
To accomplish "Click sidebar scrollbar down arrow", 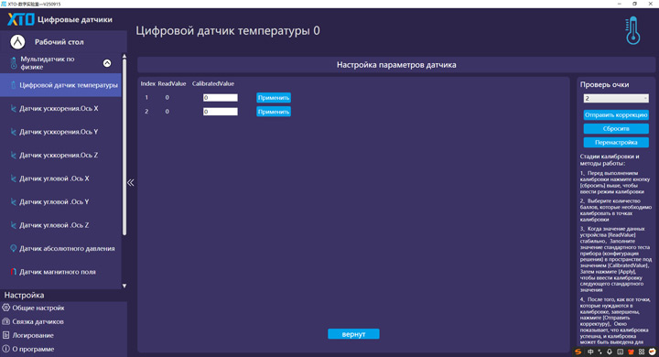I will (124, 286).
